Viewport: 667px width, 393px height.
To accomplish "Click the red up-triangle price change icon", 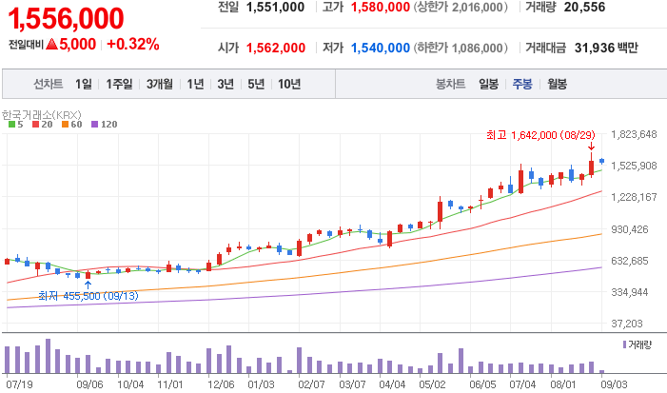I will pyautogui.click(x=63, y=44).
